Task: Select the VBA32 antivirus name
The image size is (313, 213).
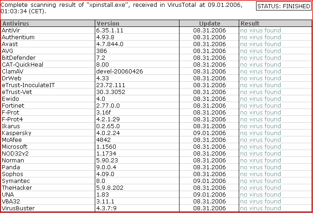Action: [11, 202]
